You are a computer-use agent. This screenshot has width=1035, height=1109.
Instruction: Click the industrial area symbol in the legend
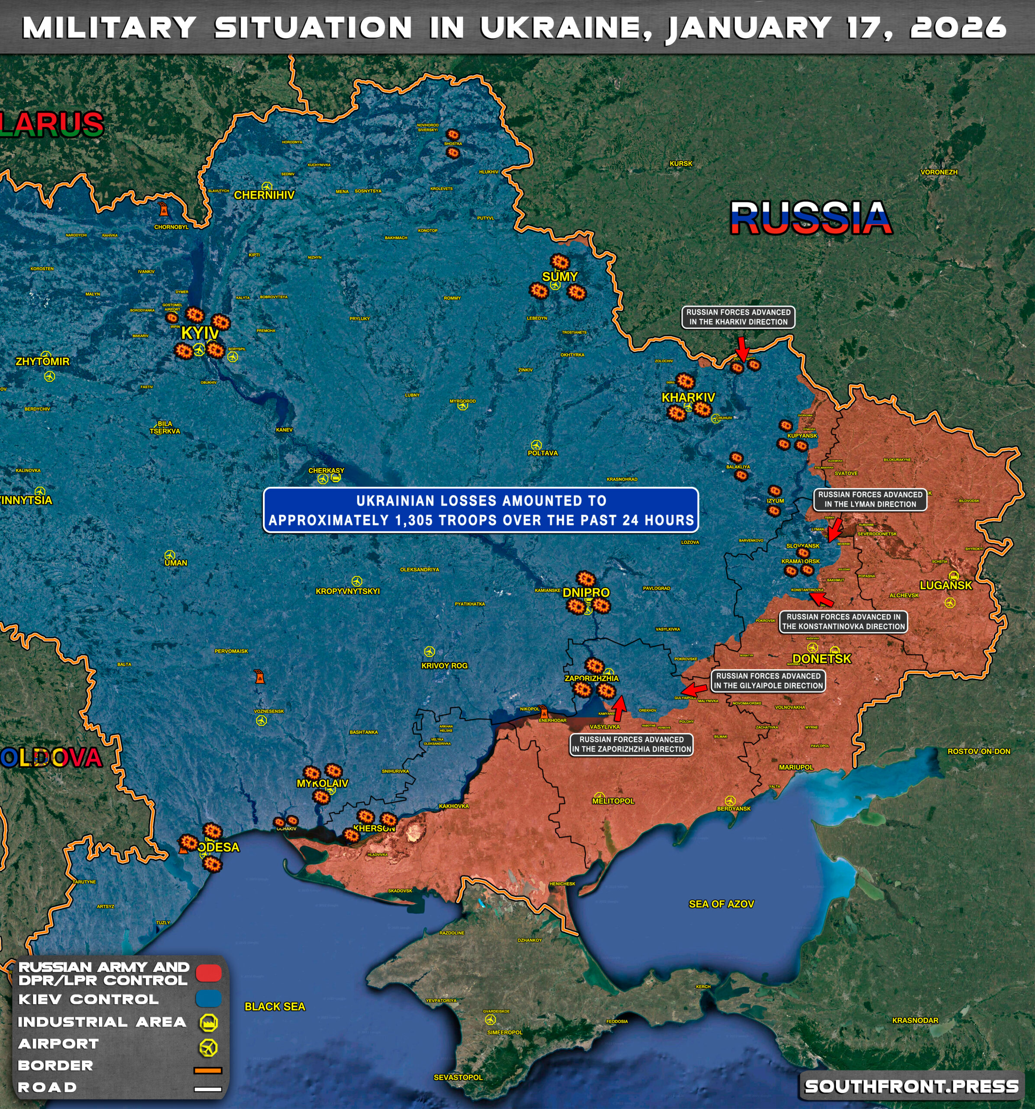click(x=209, y=1022)
